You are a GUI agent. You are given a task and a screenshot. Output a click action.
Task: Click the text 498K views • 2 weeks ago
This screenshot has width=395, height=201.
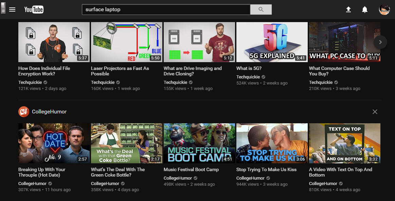click(189, 184)
